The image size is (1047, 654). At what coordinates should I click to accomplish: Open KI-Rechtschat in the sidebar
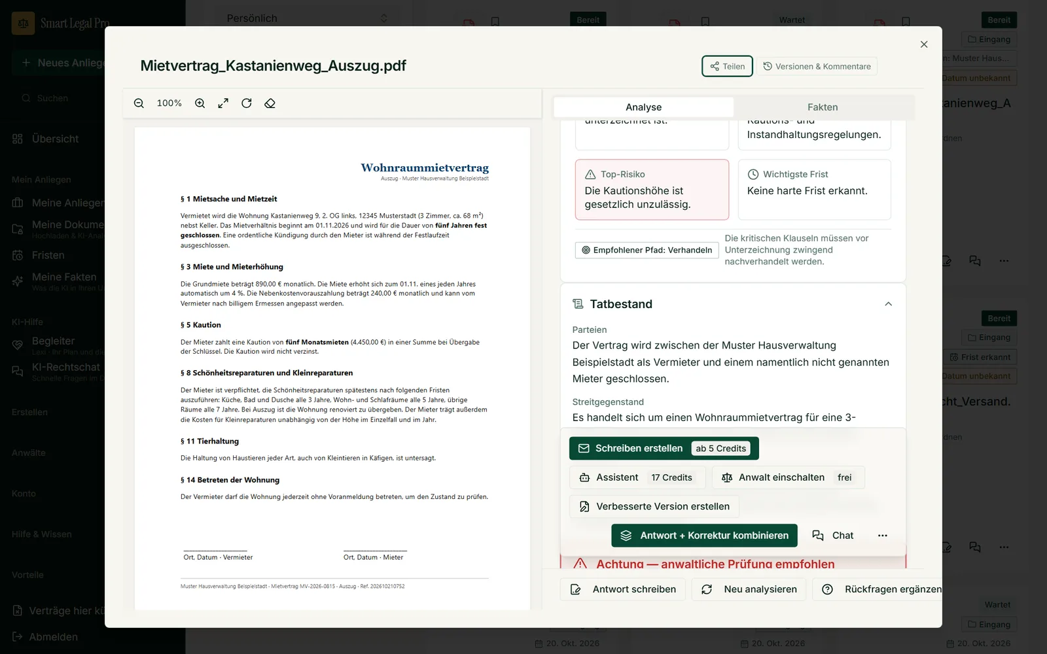(58, 371)
